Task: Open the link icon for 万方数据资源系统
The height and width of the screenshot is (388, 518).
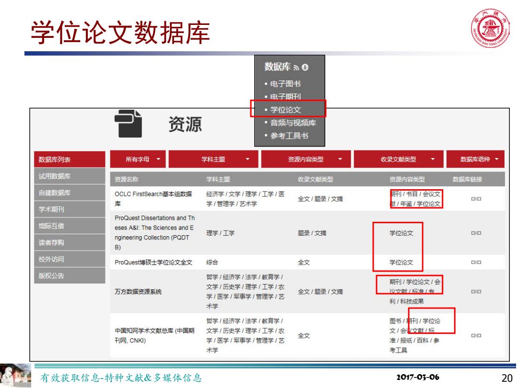Action: coord(476,292)
